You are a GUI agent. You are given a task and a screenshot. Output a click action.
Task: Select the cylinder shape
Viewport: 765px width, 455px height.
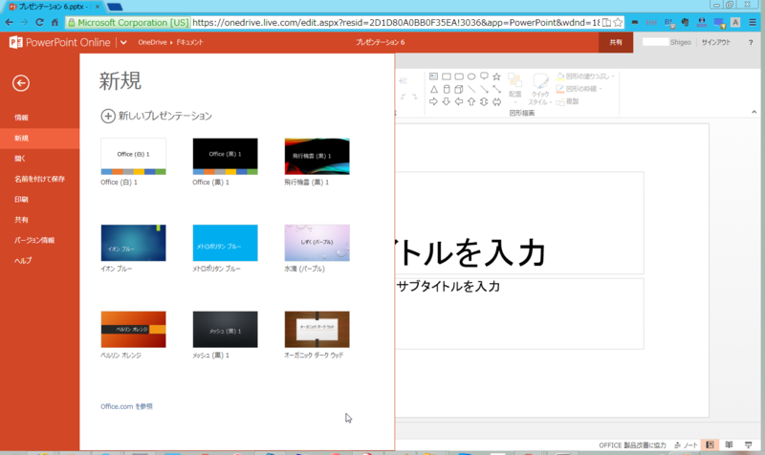point(446,89)
